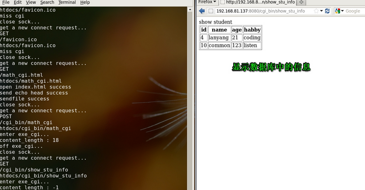Click terminal line '/cgi_bin/math_cgi'
Image resolution: width=365 pixels, height=190 pixels.
point(26,123)
